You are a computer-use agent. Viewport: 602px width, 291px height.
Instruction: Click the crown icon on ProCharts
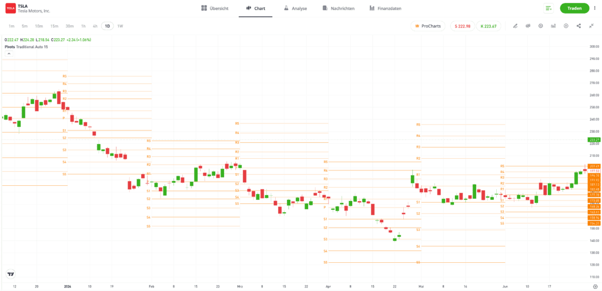[417, 26]
